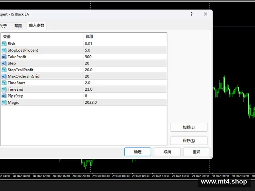
Task: Edit the TimeStart value 2.0
Action: pyautogui.click(x=126, y=83)
